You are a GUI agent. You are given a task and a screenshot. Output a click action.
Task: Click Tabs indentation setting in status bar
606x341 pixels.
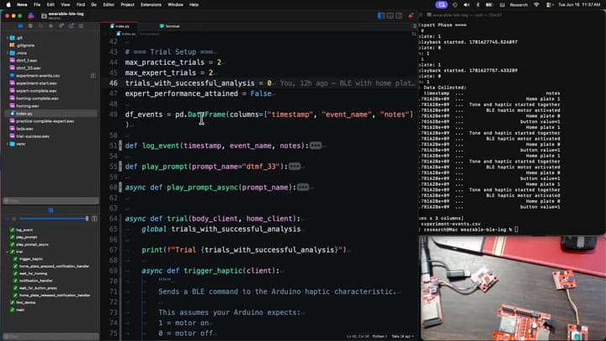(402, 336)
